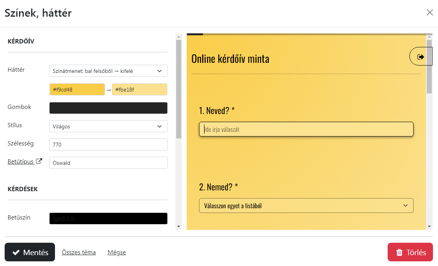
Task: Follow the Betűtípus label link
Action: [x=21, y=161]
